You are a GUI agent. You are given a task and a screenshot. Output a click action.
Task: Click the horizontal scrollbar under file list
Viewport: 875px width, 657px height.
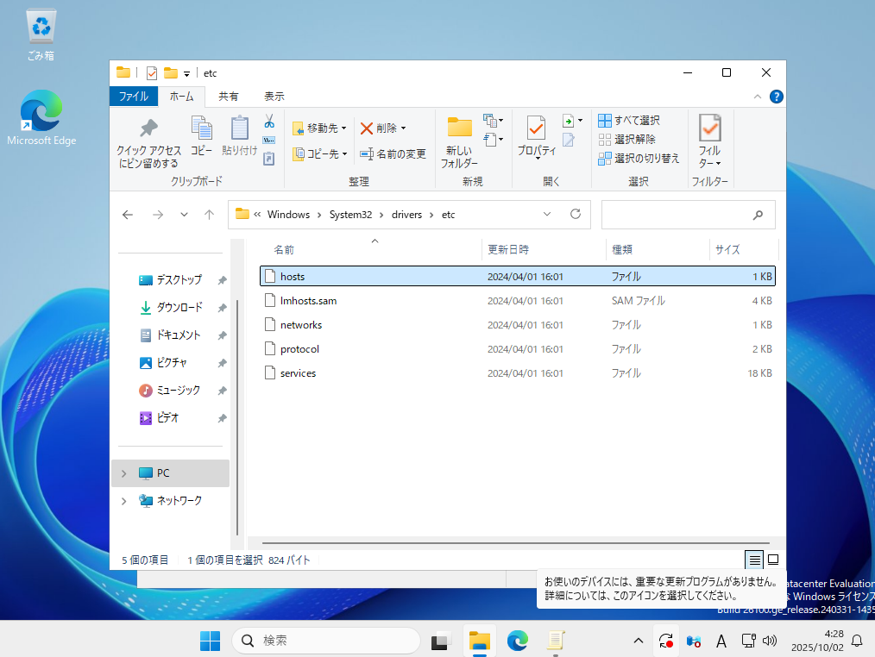tap(515, 542)
